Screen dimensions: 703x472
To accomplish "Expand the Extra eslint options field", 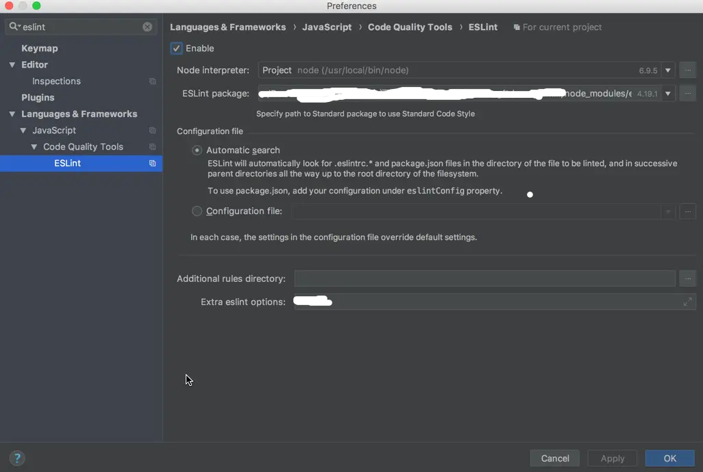I will [687, 302].
